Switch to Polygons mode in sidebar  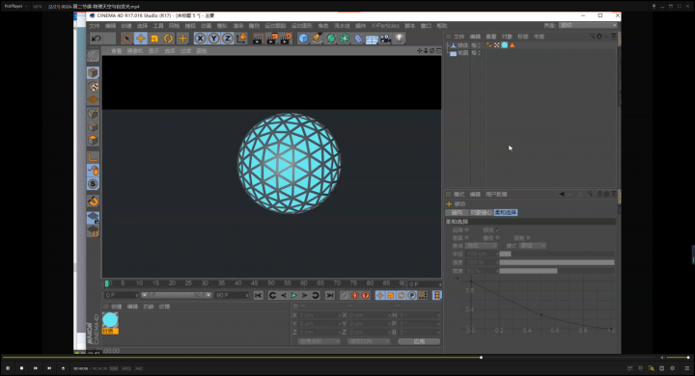[x=93, y=141]
